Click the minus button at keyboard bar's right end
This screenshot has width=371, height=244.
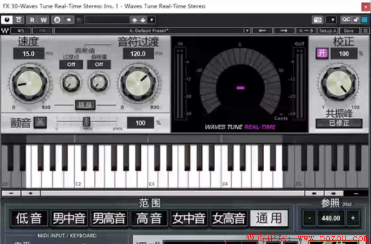click(356, 194)
